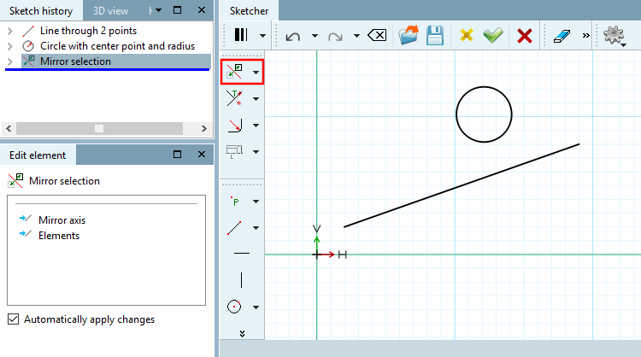This screenshot has height=357, width=641.
Task: Apply sketch with green checkmark
Action: (493, 36)
